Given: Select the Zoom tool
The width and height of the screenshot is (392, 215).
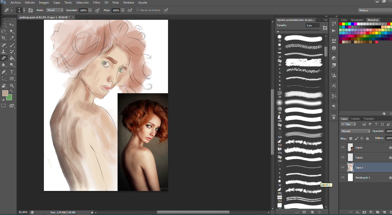Looking at the screenshot, I should click(12, 86).
